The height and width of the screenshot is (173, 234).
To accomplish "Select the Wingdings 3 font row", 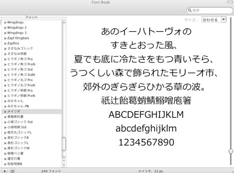I will pos(32,33).
